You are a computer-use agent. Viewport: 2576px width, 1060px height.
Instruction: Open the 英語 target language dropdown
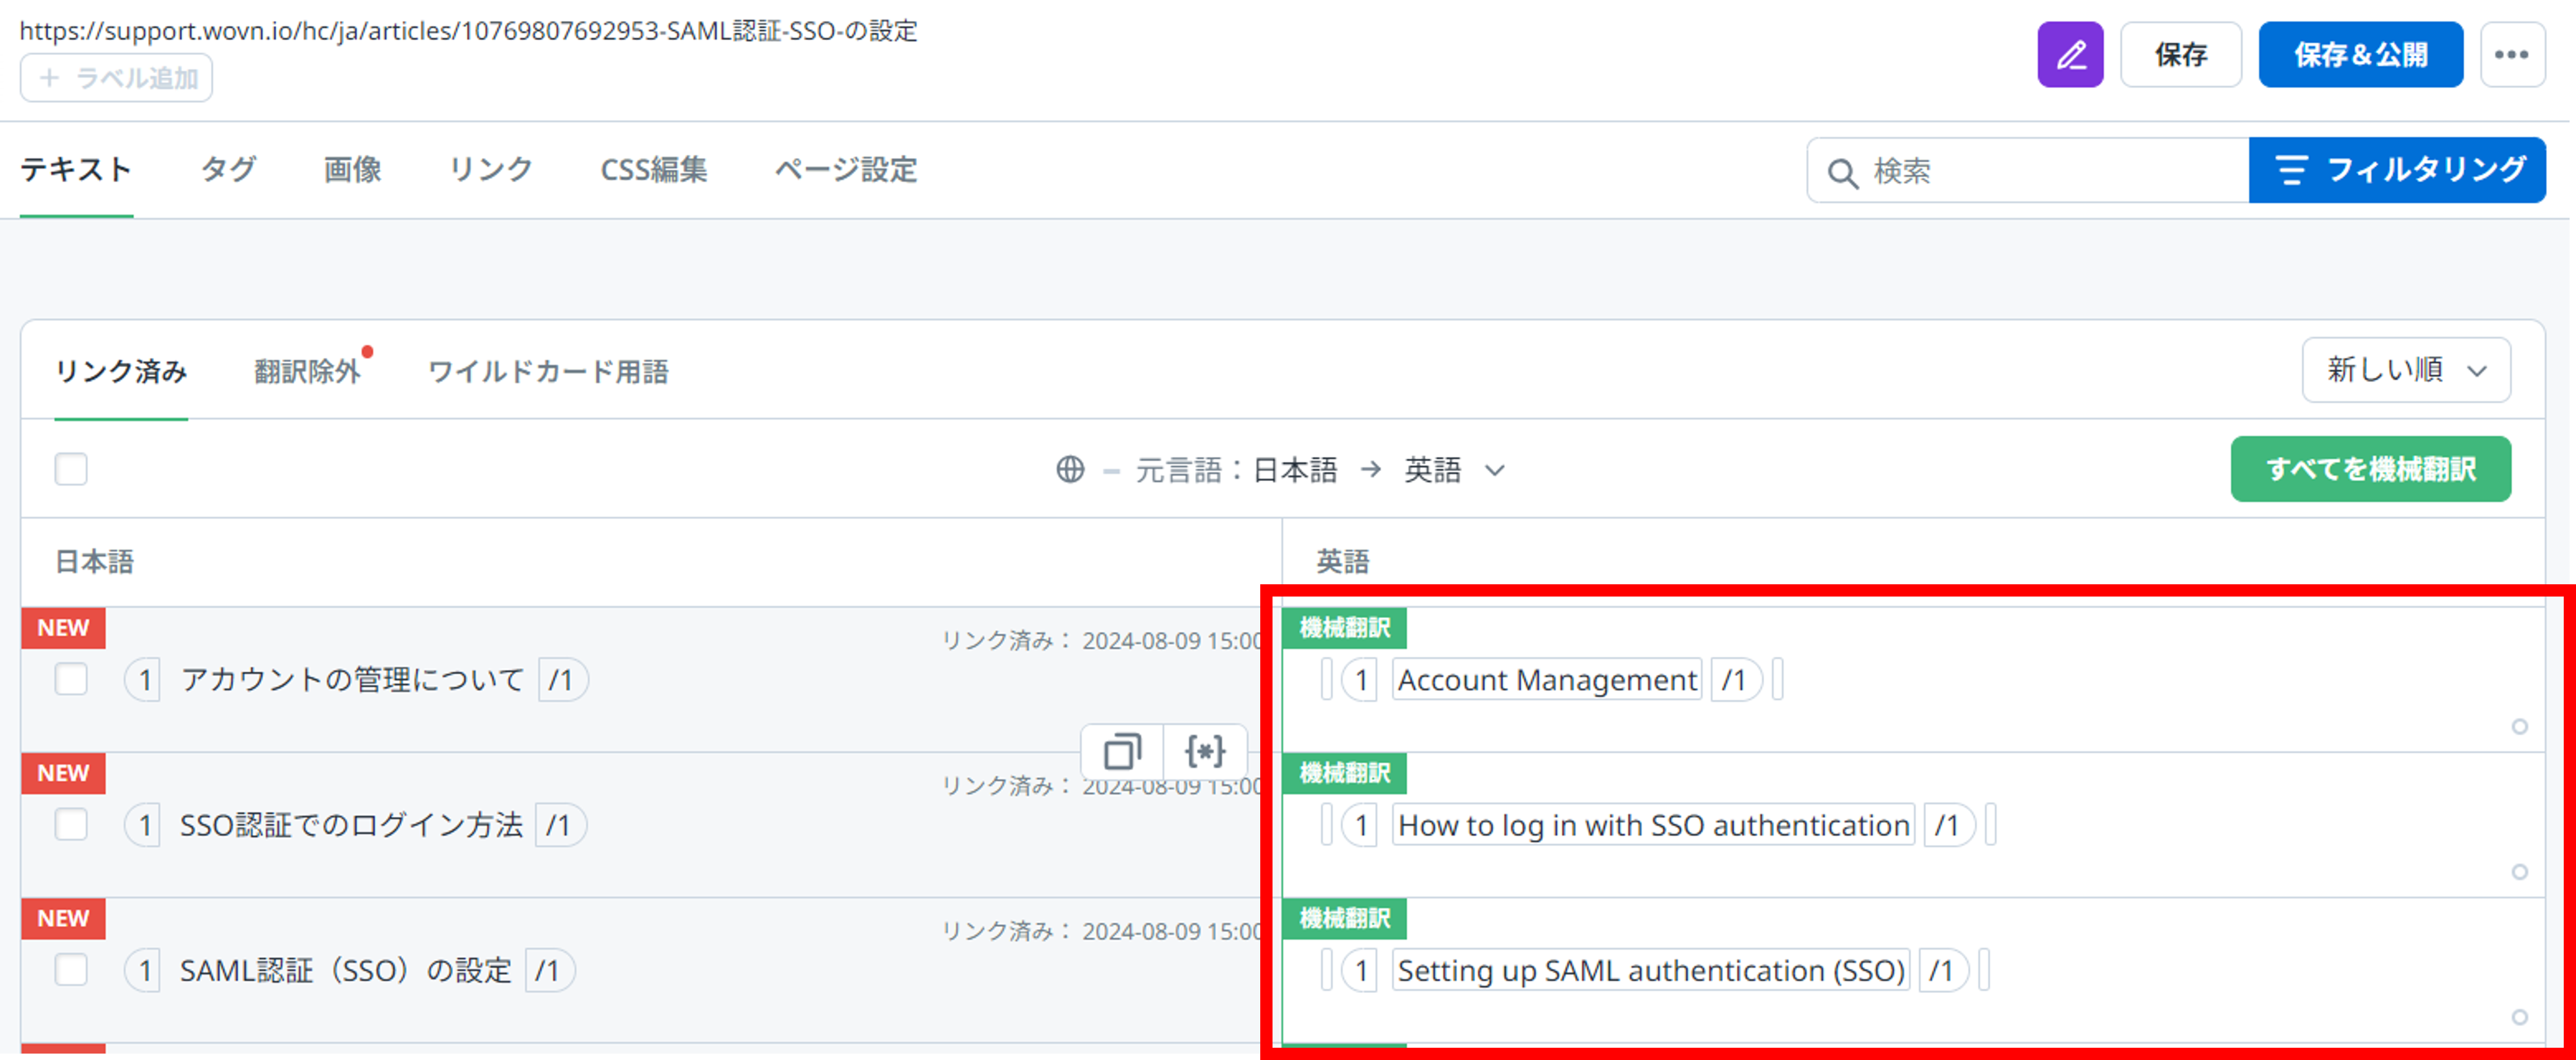(x=1454, y=469)
